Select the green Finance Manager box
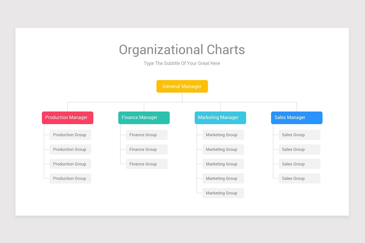 pyautogui.click(x=144, y=118)
